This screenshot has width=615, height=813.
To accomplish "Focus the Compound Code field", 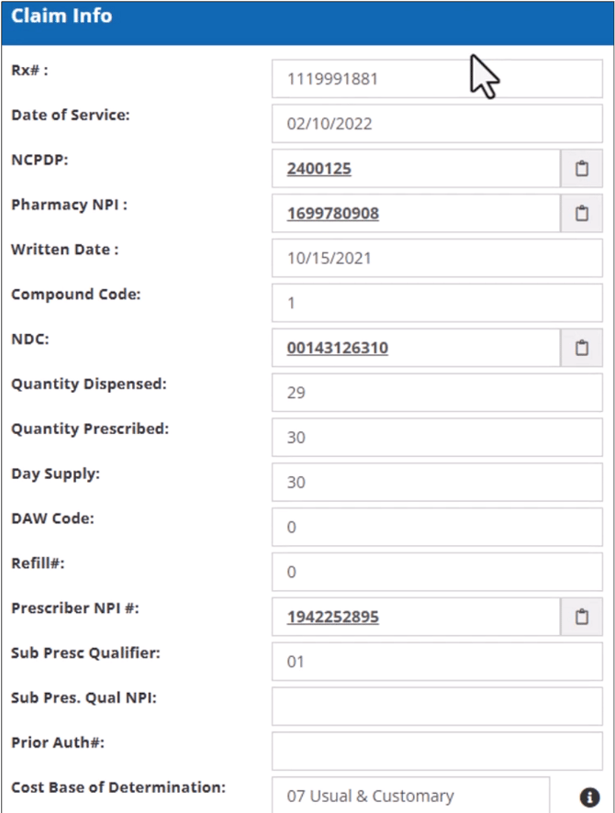I will (437, 303).
